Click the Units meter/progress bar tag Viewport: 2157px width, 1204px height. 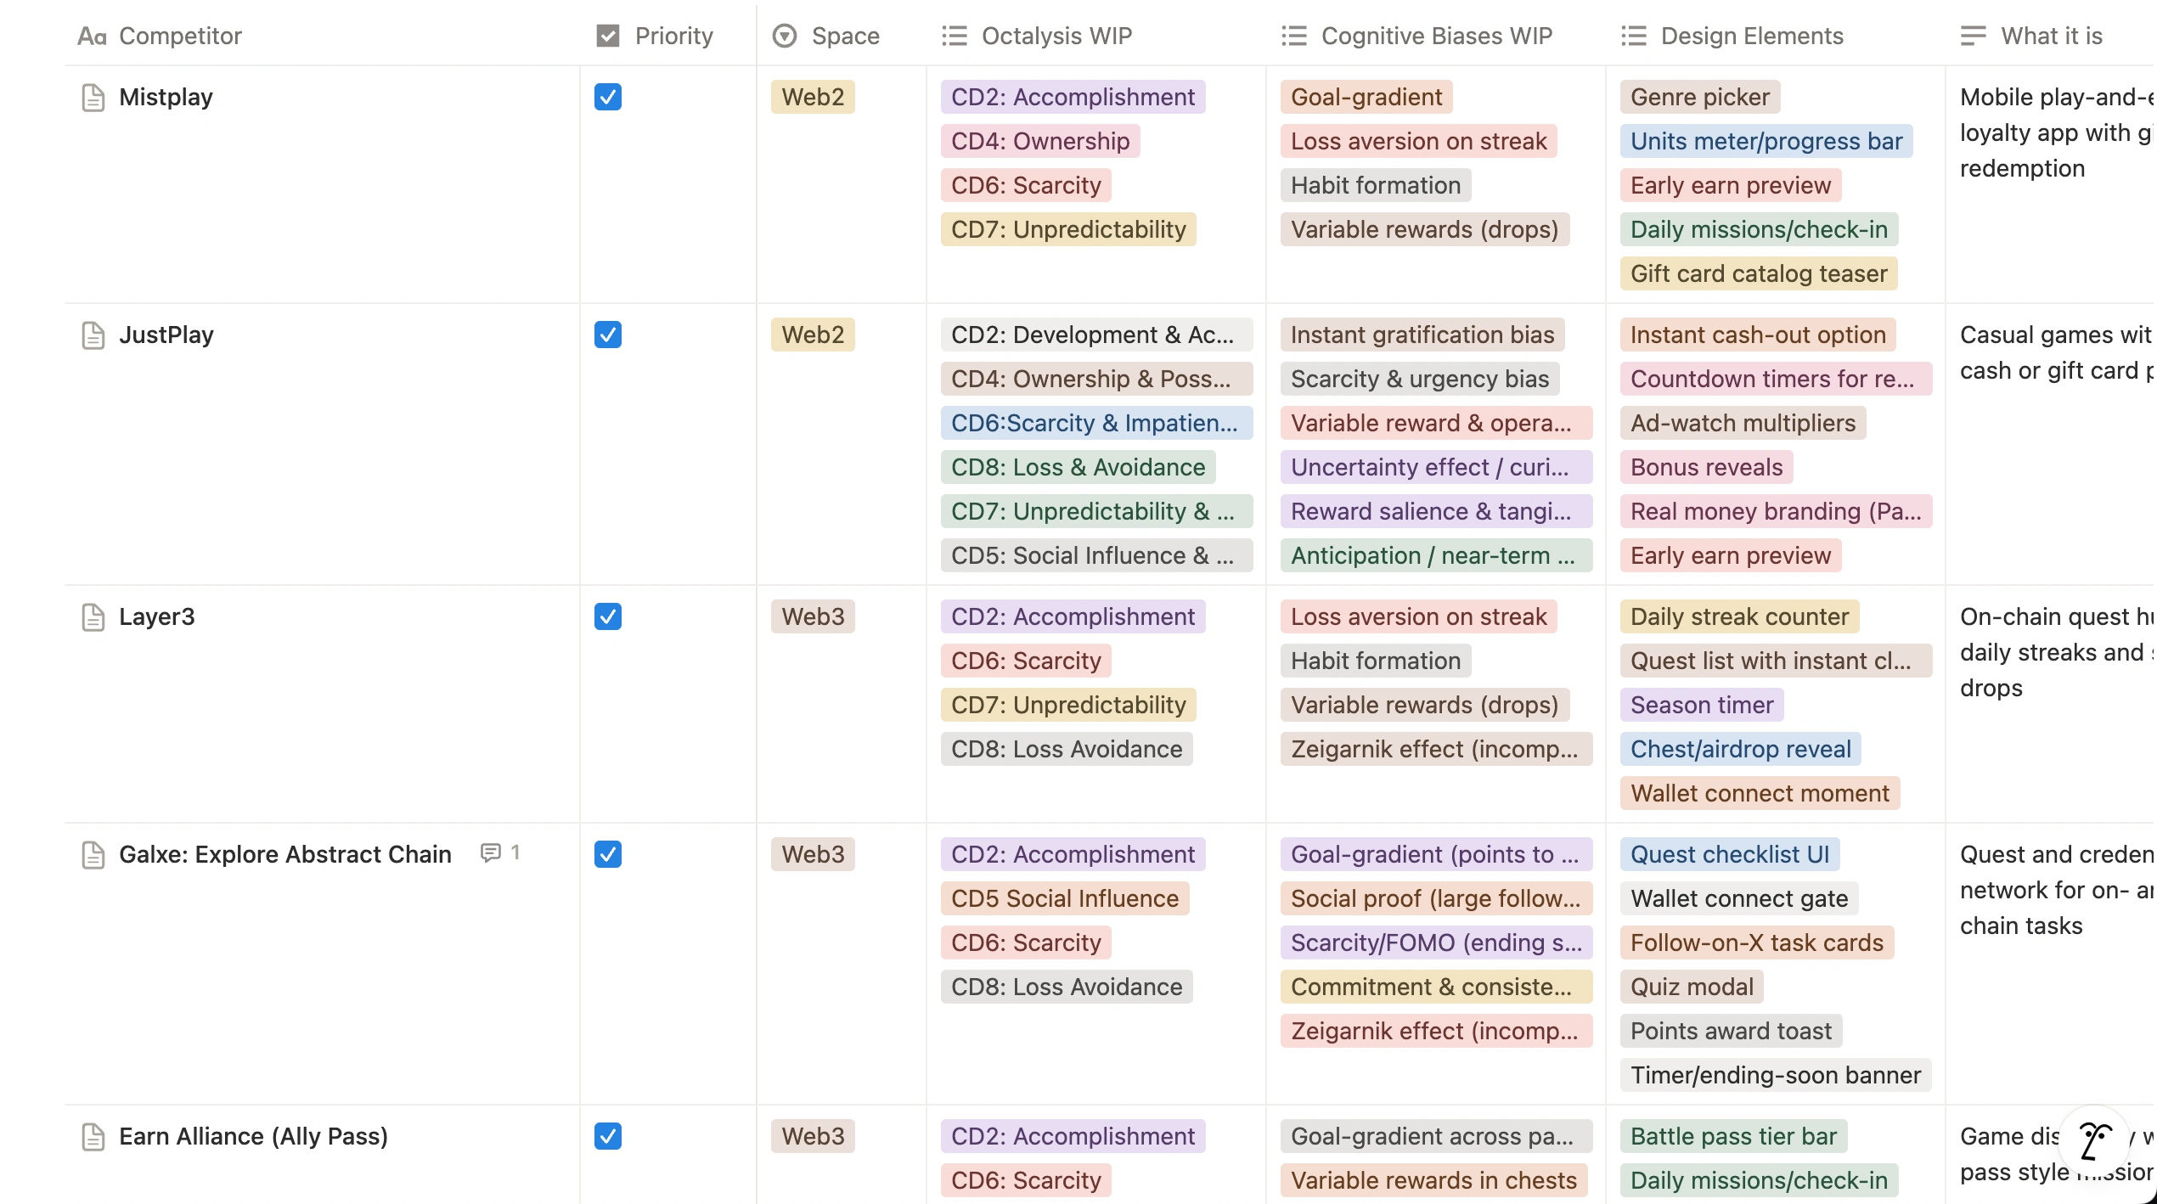[1766, 141]
